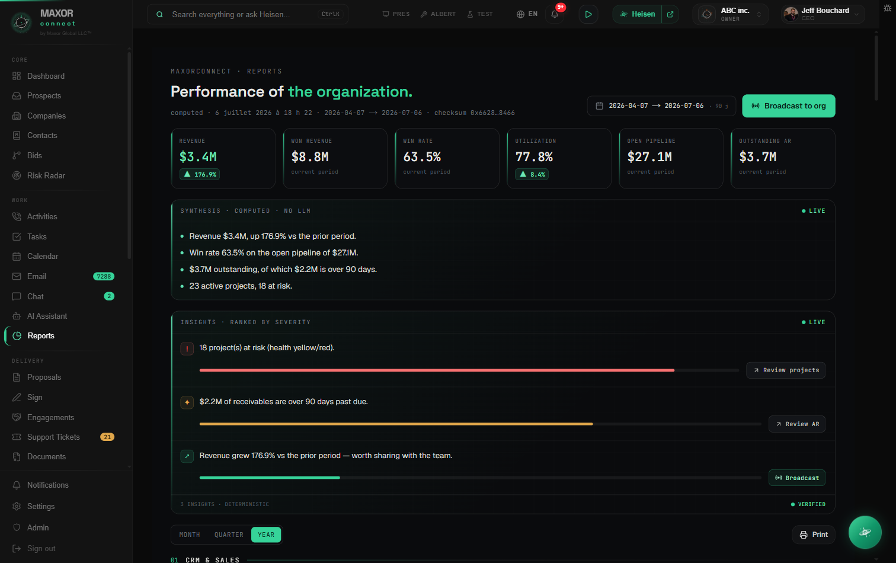This screenshot has width=896, height=563.
Task: Open notifications bell with 9+ badge
Action: coord(555,14)
